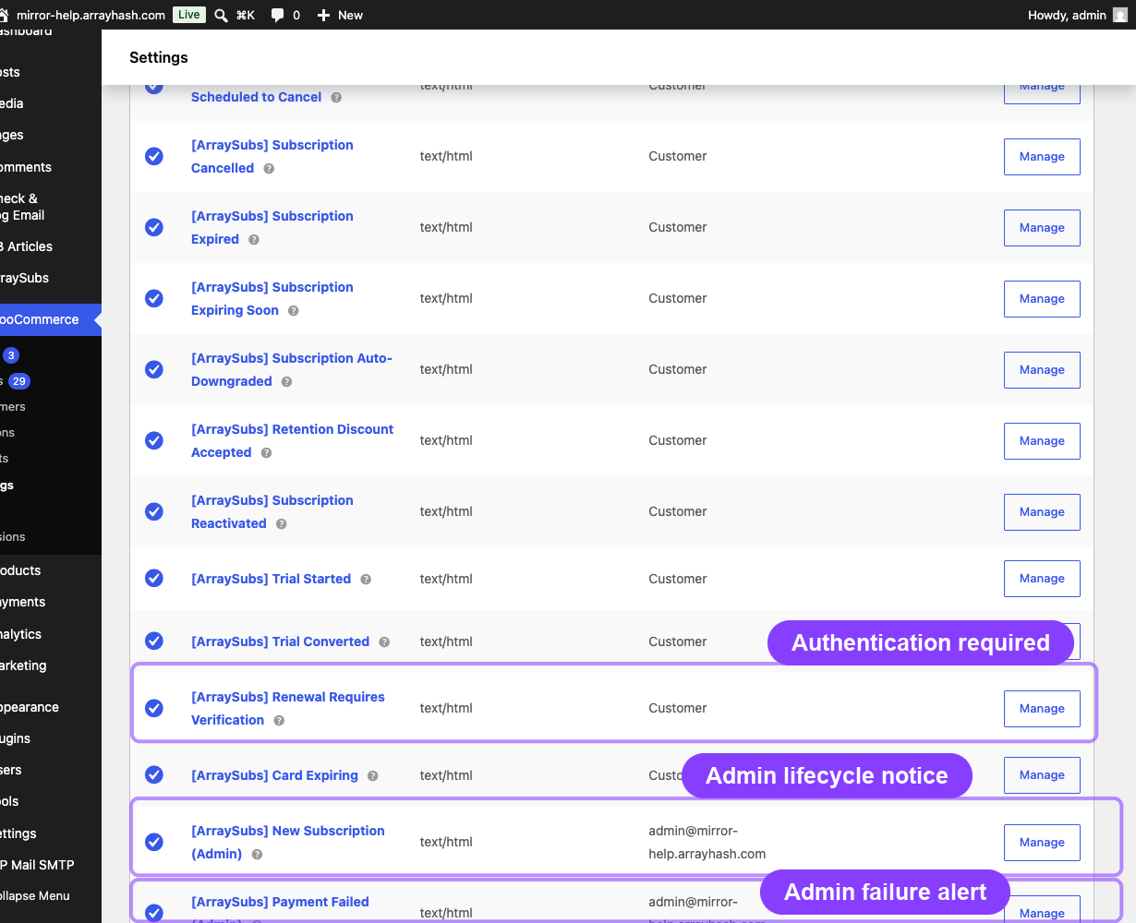
Task: Open Subscription Expiring Soon email link
Action: click(x=272, y=298)
